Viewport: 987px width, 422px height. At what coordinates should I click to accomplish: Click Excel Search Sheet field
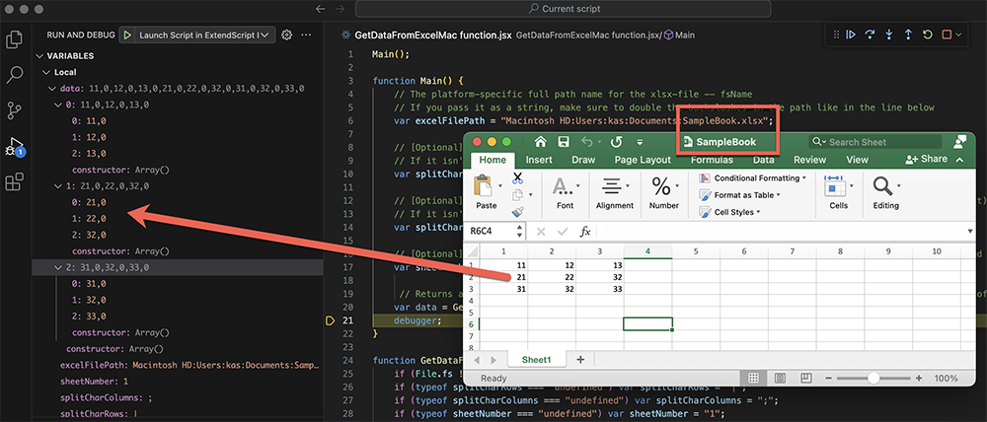coord(874,142)
